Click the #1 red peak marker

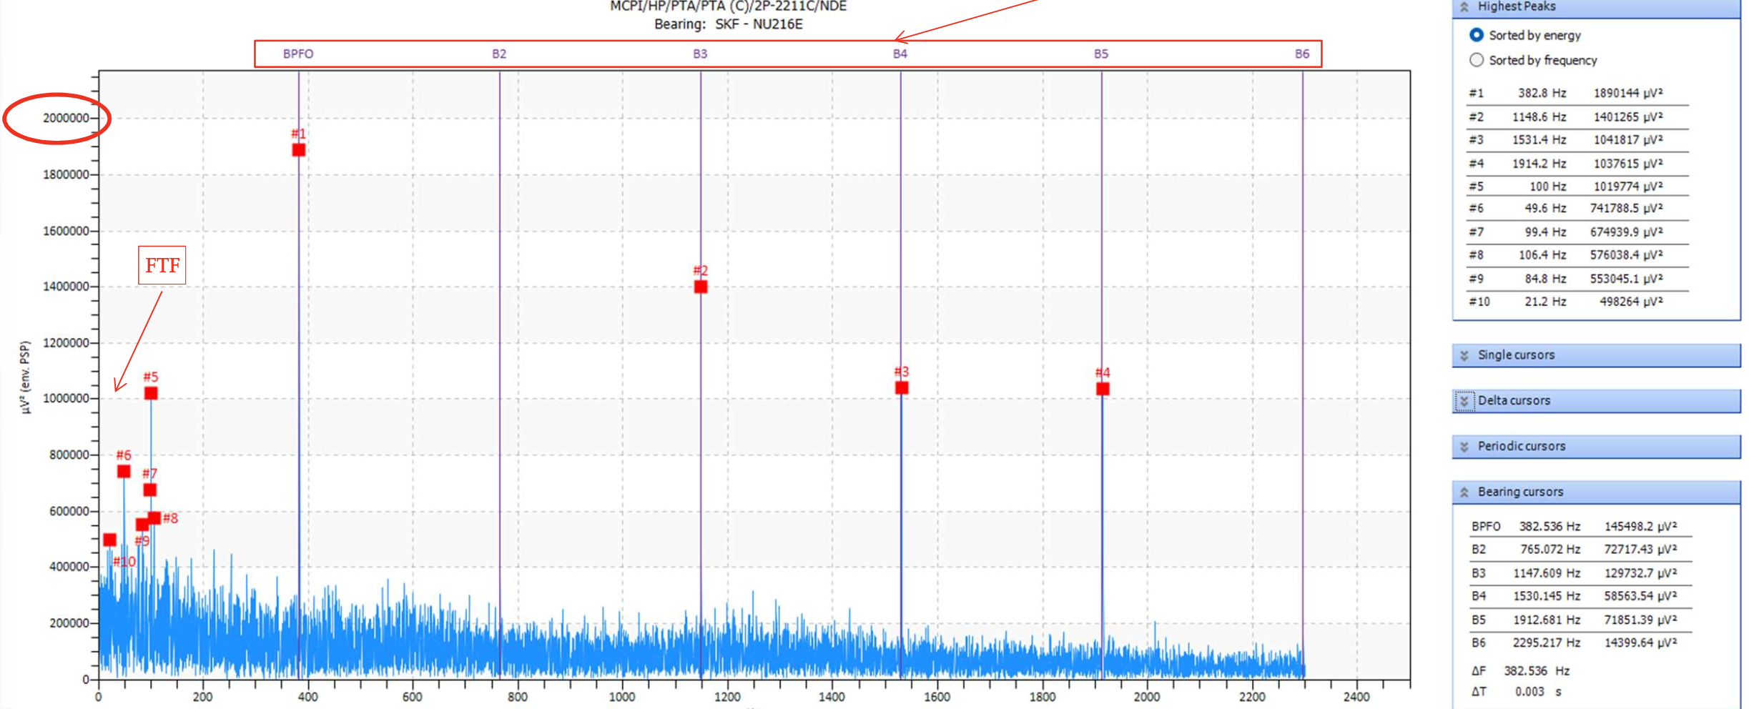(299, 150)
